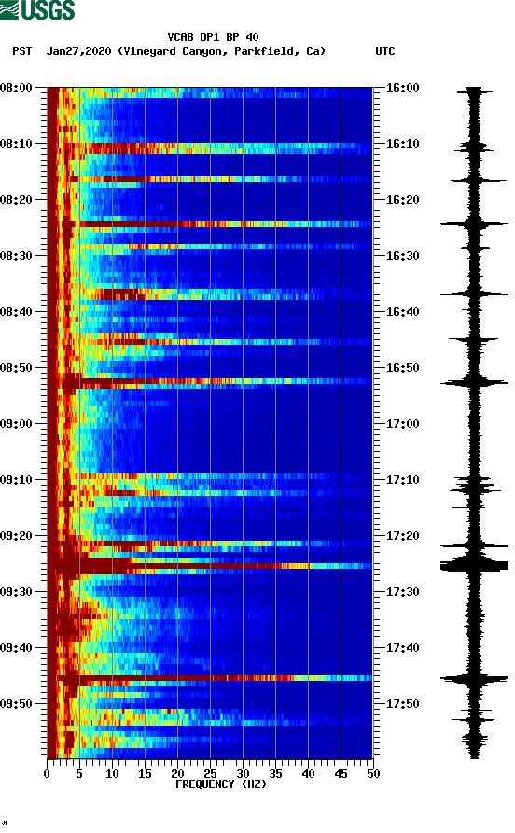Image resolution: width=515 pixels, height=833 pixels.
Task: Click the 08:10 PST time label
Action: point(16,144)
